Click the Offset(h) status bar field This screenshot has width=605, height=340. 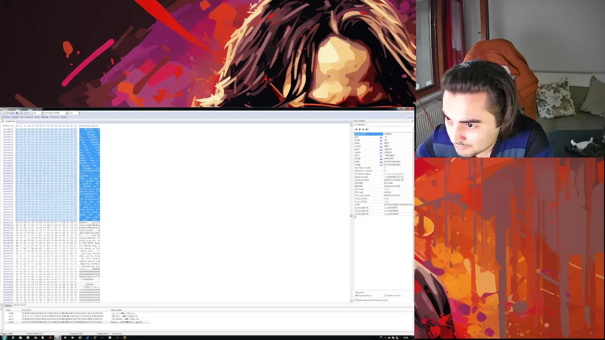click(7, 334)
